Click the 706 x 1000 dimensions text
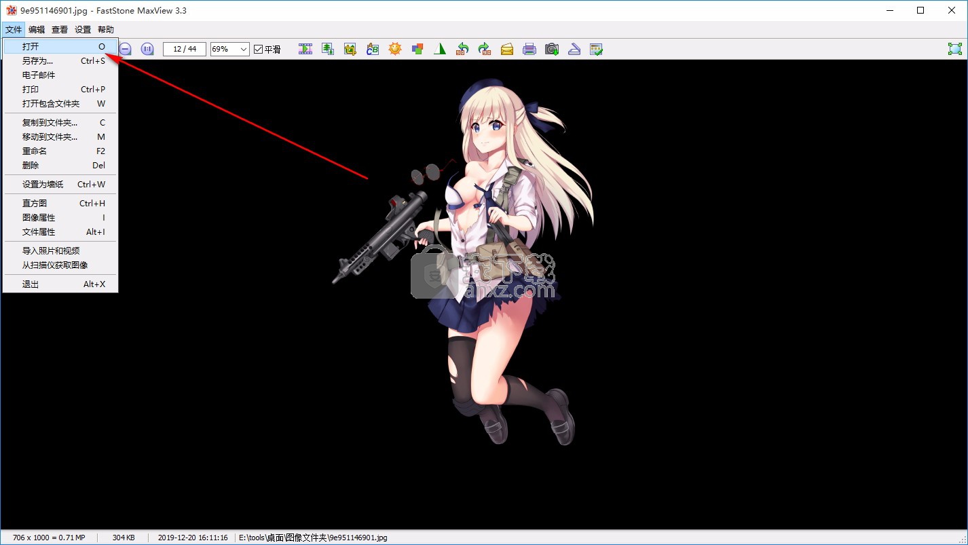Image resolution: width=968 pixels, height=545 pixels. [49, 538]
